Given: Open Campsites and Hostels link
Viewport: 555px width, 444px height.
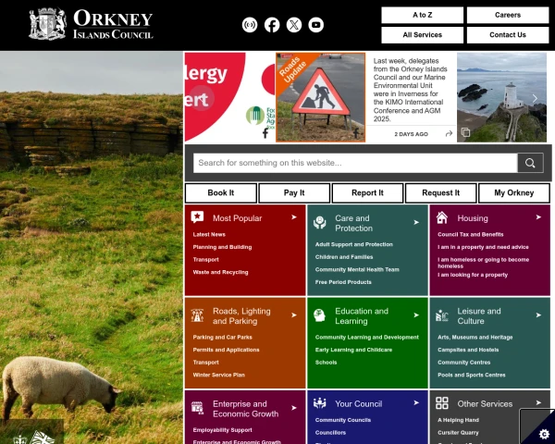Looking at the screenshot, I should click(468, 350).
